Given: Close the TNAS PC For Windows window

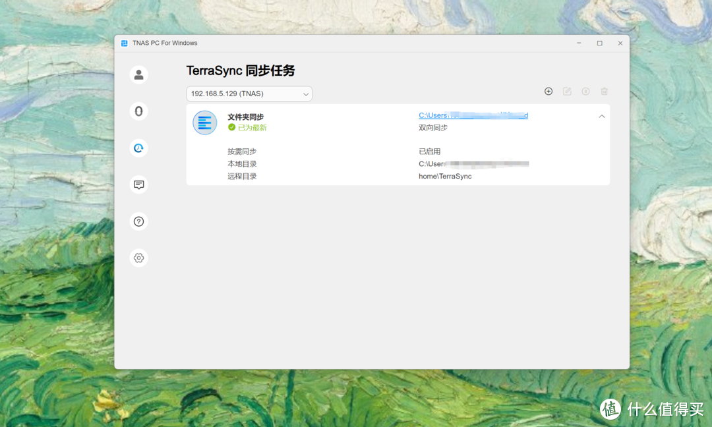Looking at the screenshot, I should coord(620,43).
